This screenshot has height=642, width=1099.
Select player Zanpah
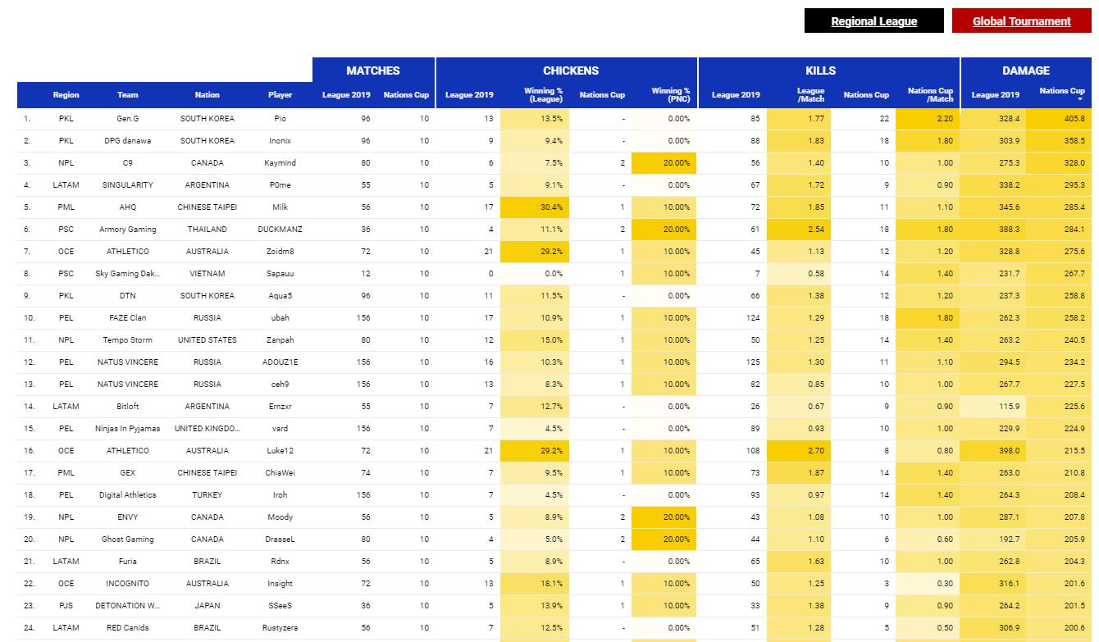[280, 340]
